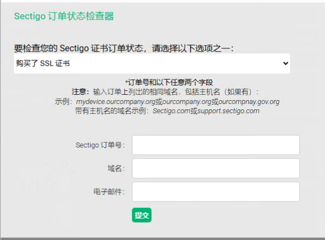Click the bold 注意 label
Viewport: 325px width, 240px height.
[81, 92]
